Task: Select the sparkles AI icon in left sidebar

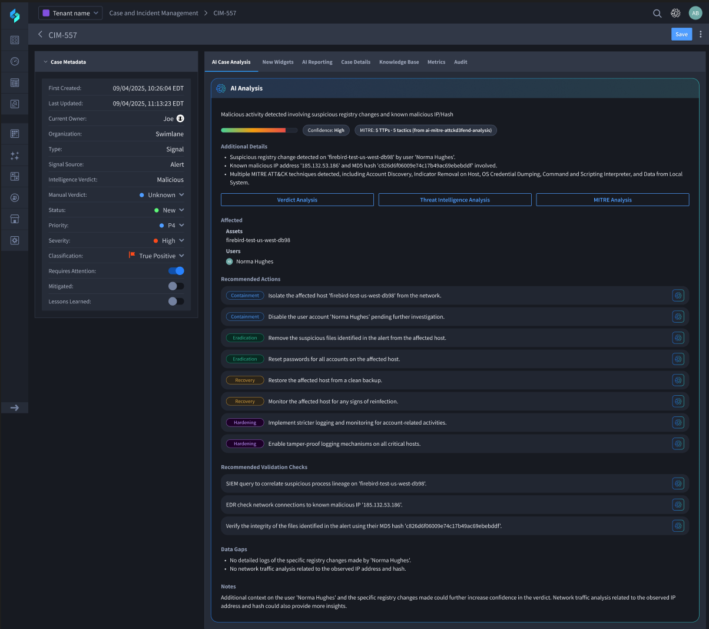Action: (x=15, y=155)
